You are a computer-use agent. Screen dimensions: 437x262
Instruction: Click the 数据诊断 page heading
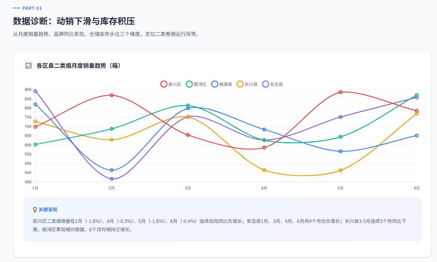click(74, 21)
